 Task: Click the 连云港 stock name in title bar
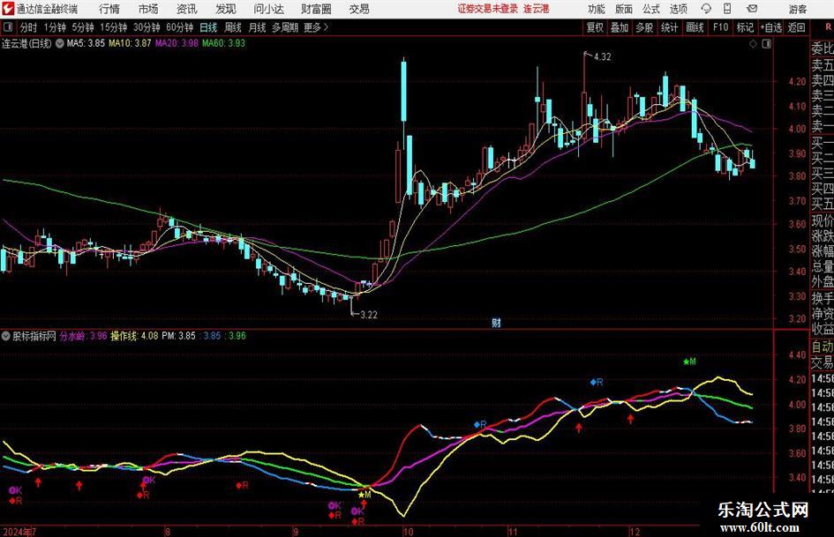tap(537, 9)
